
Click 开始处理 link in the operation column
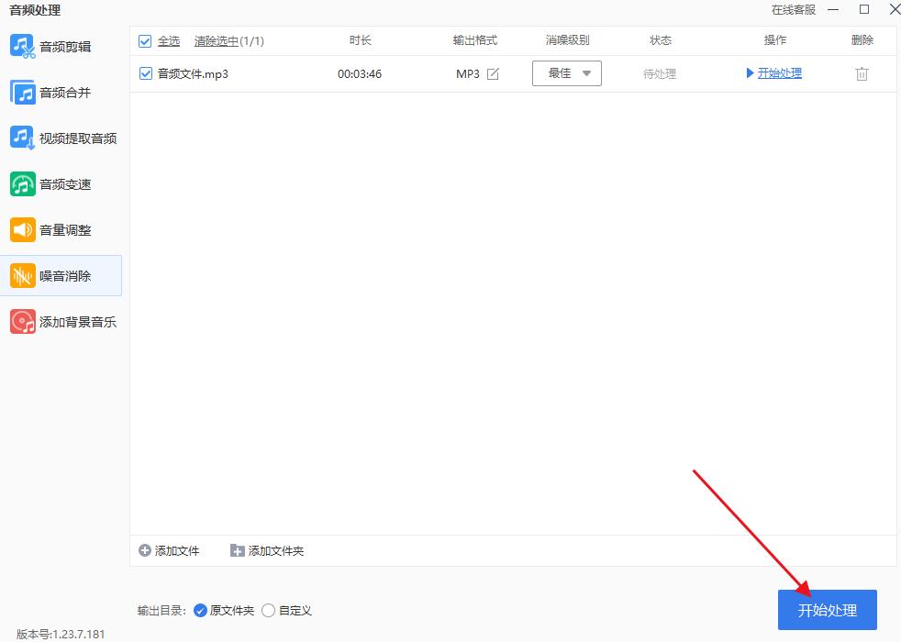coord(778,73)
